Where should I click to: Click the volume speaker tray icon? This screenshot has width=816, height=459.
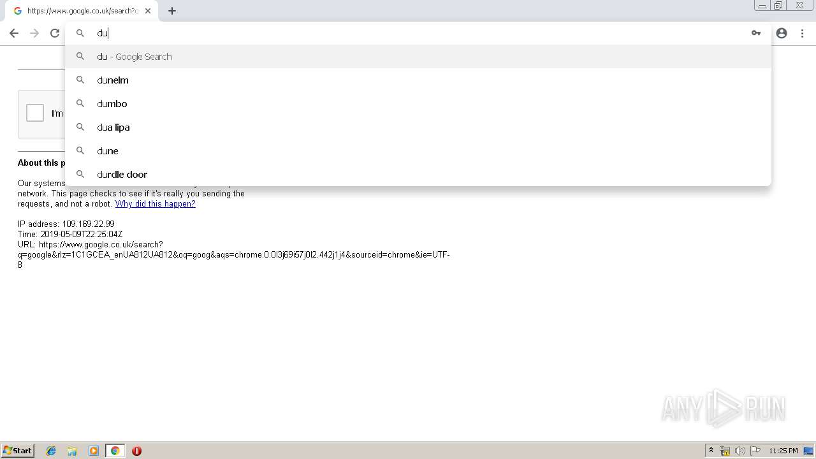pos(740,451)
